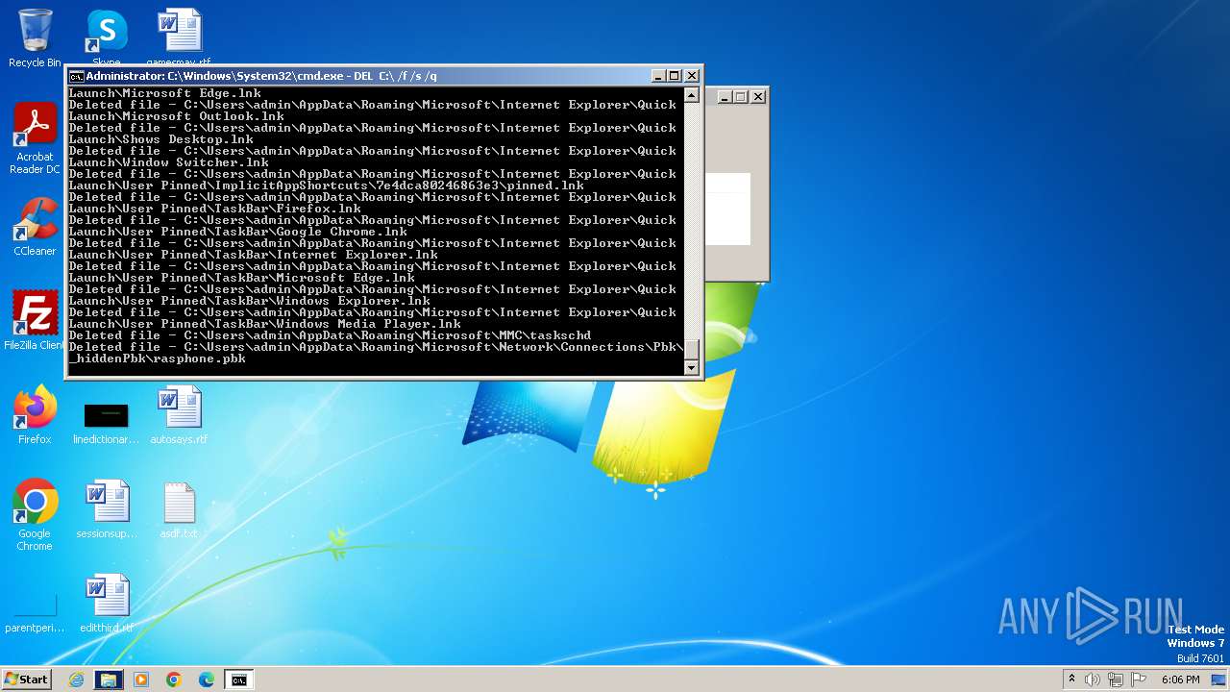This screenshot has height=692, width=1230.
Task: Click the '7e4dca80246863e3\pinned.lnk' line
Action: tap(327, 185)
